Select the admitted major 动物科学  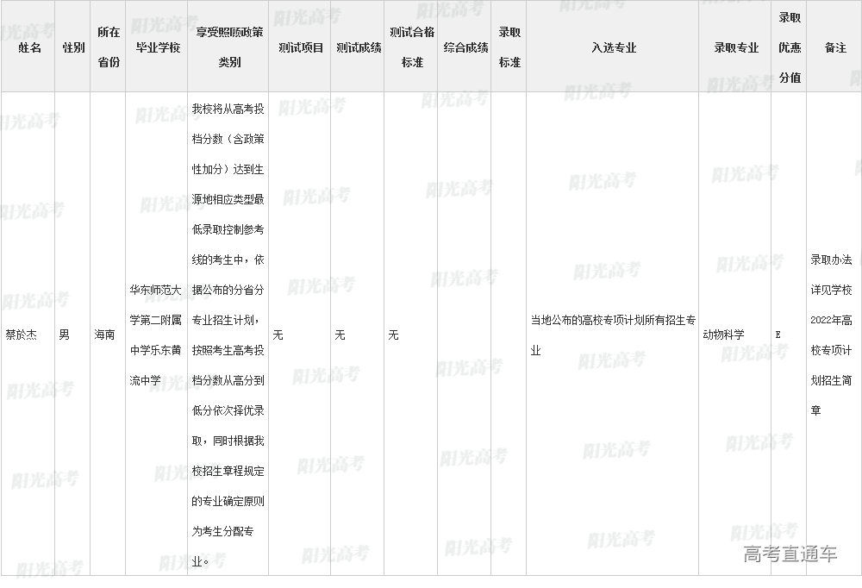723,335
